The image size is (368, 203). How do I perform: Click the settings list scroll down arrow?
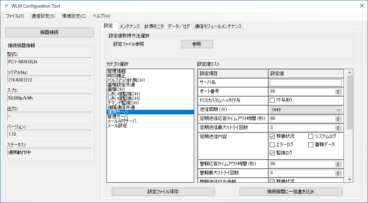pos(350,179)
